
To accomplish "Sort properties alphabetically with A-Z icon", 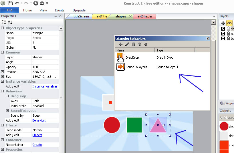I will (x=10, y=22).
